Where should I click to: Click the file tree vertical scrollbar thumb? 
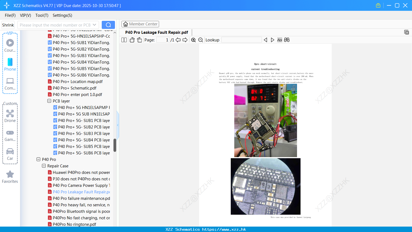pyautogui.click(x=115, y=145)
